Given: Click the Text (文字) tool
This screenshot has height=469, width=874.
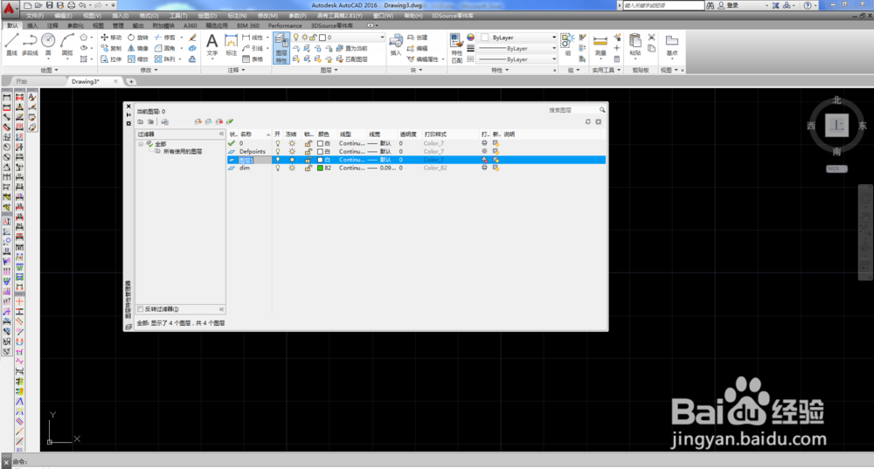Looking at the screenshot, I should [212, 45].
